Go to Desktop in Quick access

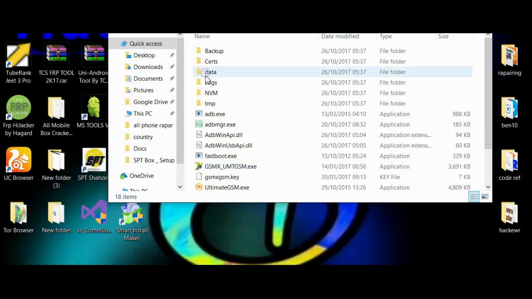144,55
